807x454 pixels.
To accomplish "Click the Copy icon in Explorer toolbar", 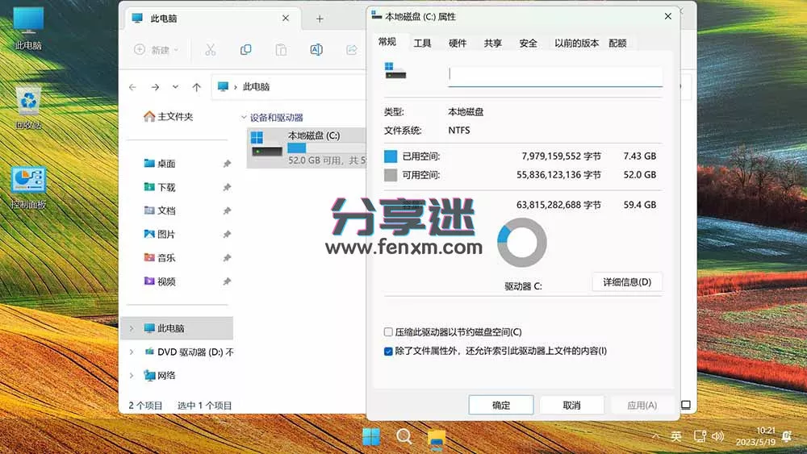I will 245,50.
